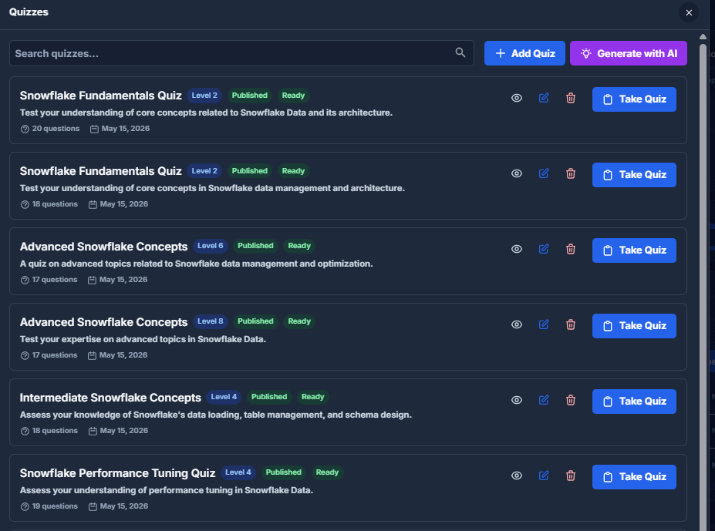View the Snowflake Performance Tuning Quiz via eye icon
Image resolution: width=715 pixels, height=531 pixels.
tap(517, 476)
